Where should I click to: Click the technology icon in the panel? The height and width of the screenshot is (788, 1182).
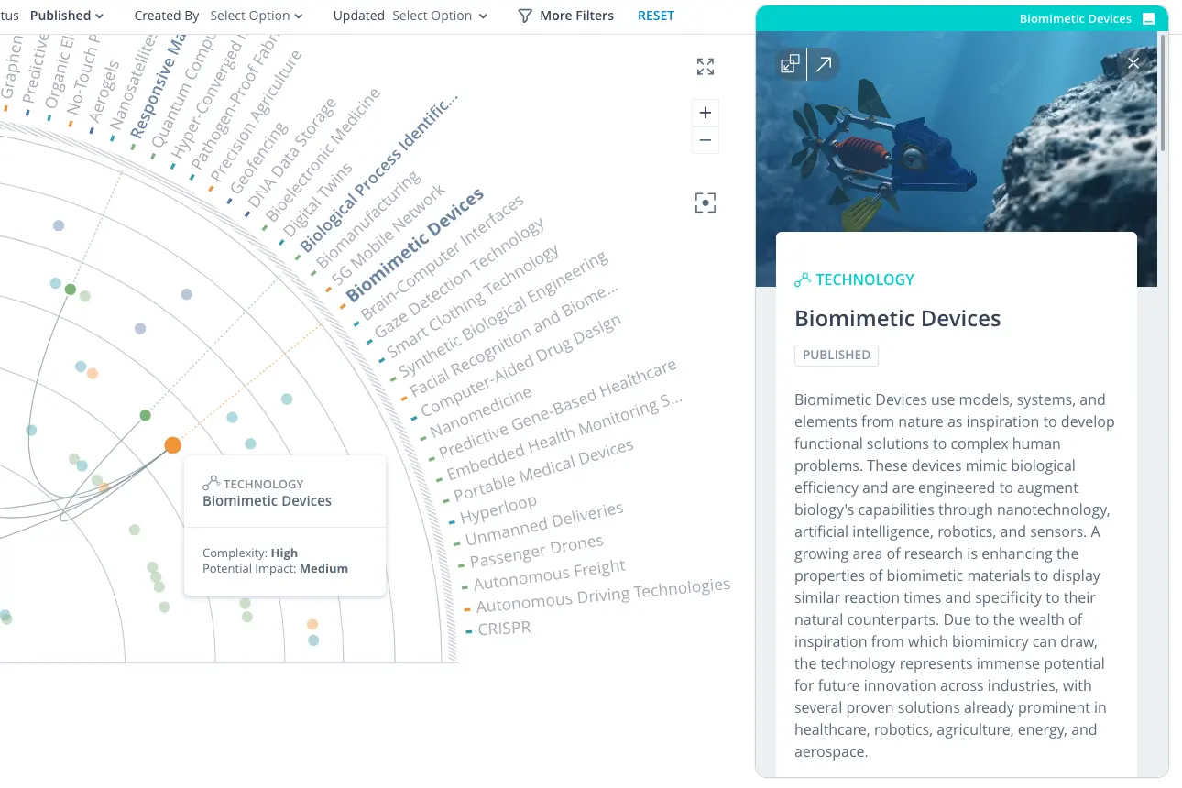coord(803,280)
